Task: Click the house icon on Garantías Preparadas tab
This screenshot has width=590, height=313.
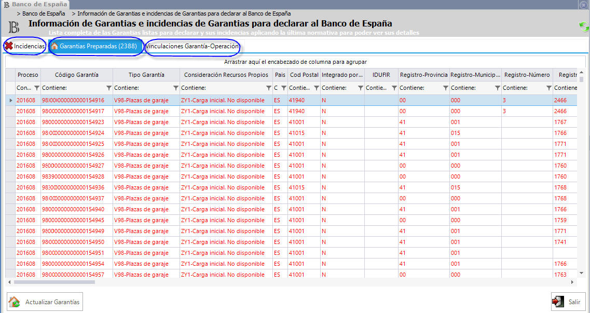Action: click(54, 46)
